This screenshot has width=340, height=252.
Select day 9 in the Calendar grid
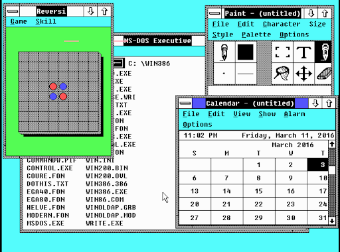(291, 178)
